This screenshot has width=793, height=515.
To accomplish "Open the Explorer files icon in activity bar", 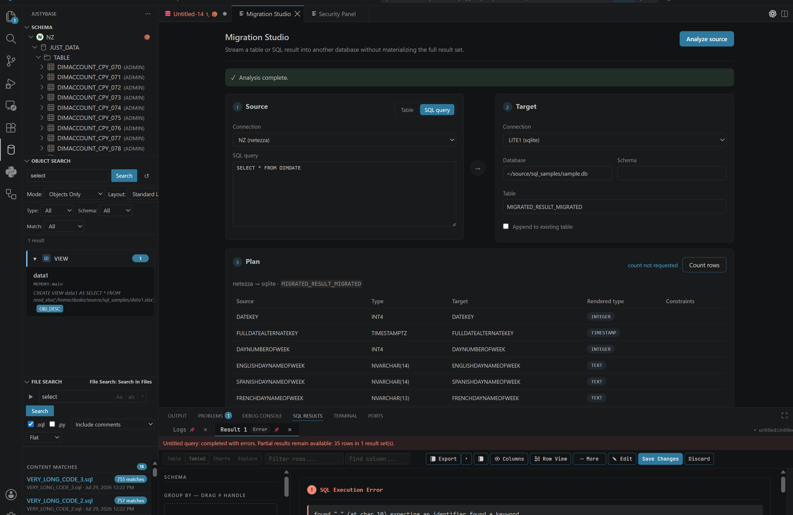I will pyautogui.click(x=11, y=17).
